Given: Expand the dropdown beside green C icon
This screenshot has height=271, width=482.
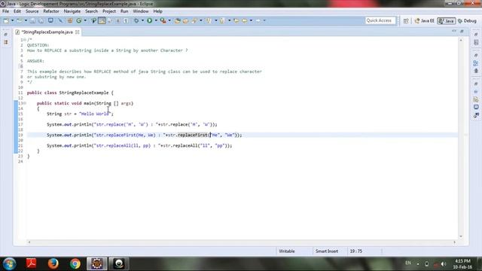Looking at the screenshot, I should (x=85, y=20).
